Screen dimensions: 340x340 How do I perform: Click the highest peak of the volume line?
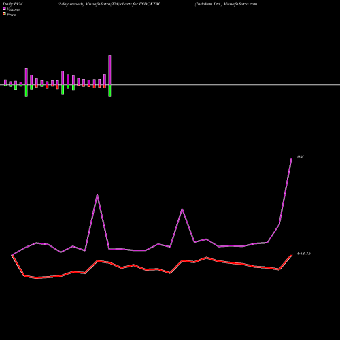coord(292,159)
